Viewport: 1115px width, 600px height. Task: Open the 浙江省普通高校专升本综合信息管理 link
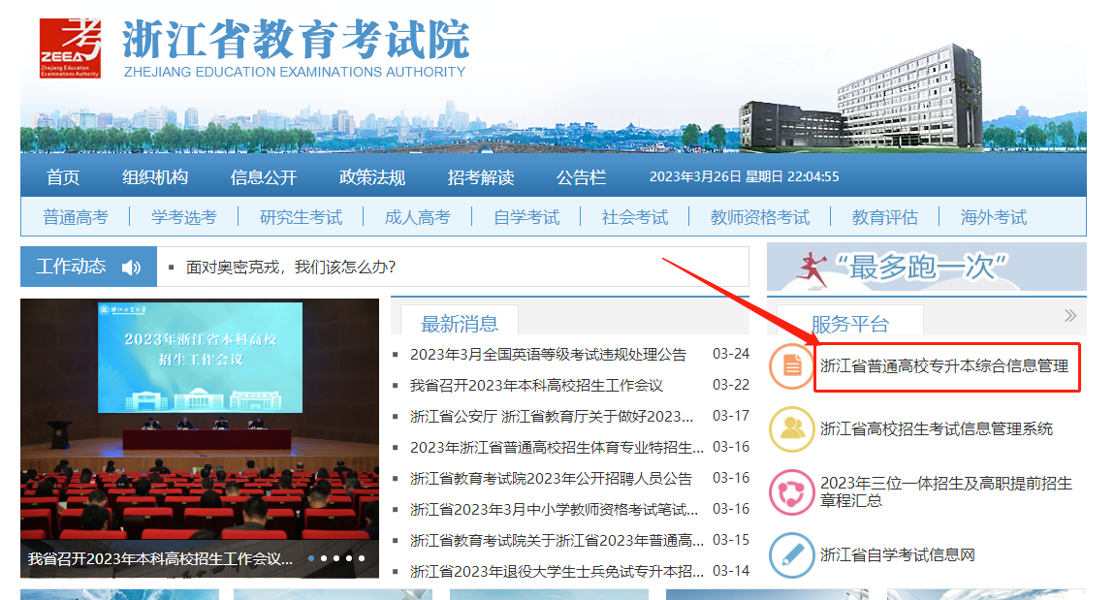click(x=944, y=366)
